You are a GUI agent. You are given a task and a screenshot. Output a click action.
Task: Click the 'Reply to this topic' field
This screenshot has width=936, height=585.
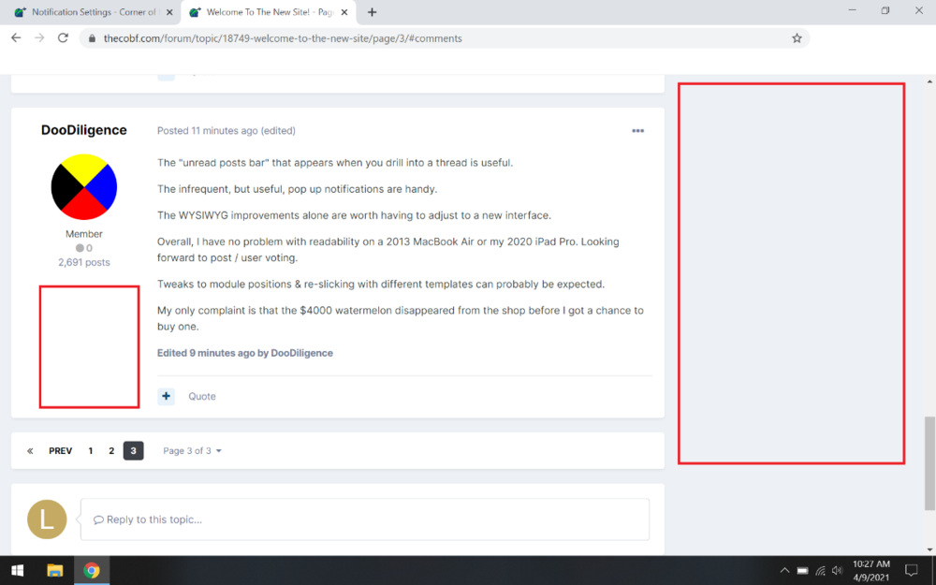tap(365, 519)
